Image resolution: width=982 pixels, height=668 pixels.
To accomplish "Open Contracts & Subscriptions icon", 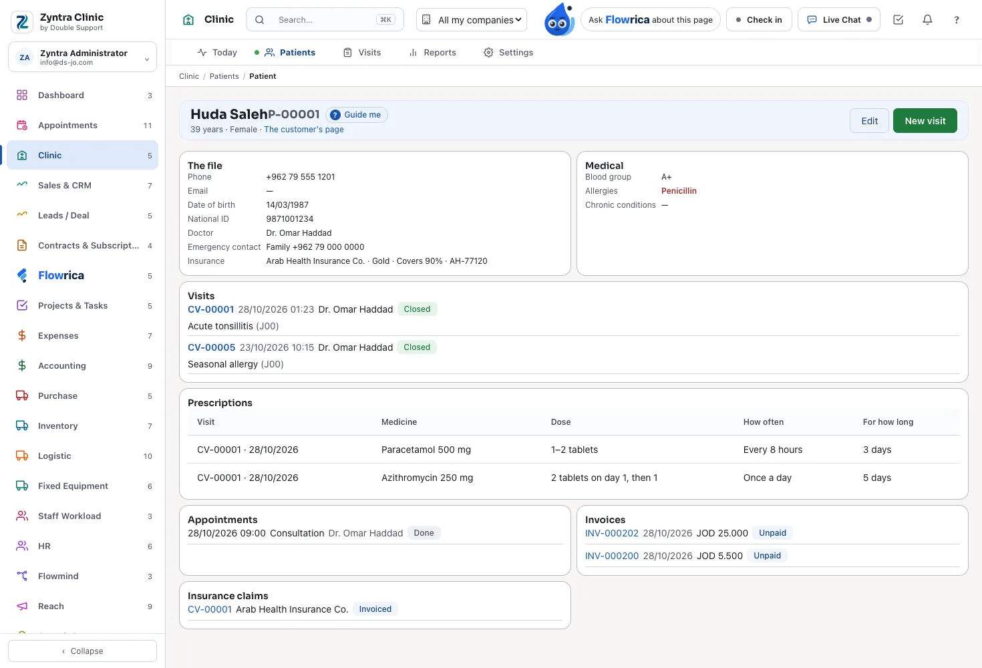I will 22,246.
